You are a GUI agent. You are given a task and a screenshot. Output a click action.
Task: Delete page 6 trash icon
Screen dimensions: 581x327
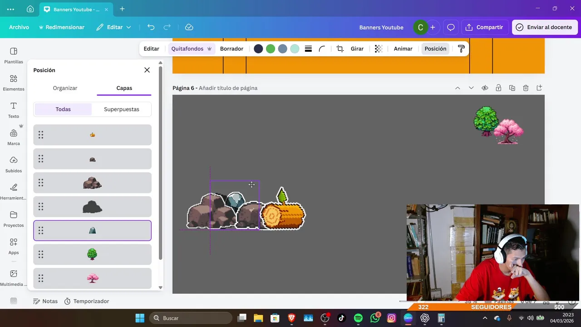point(526,88)
